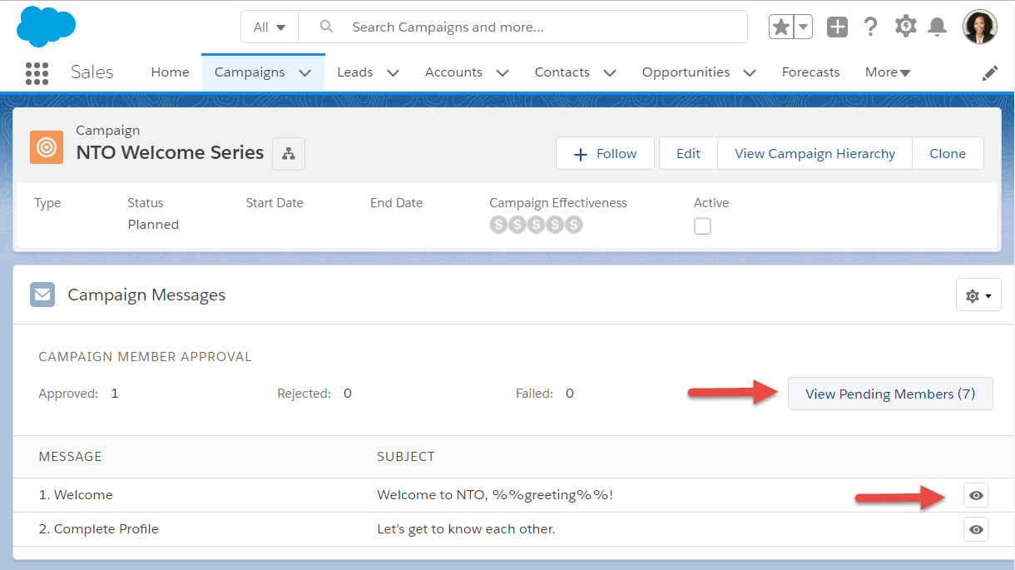Click the 'Failed:' label

coord(534,394)
